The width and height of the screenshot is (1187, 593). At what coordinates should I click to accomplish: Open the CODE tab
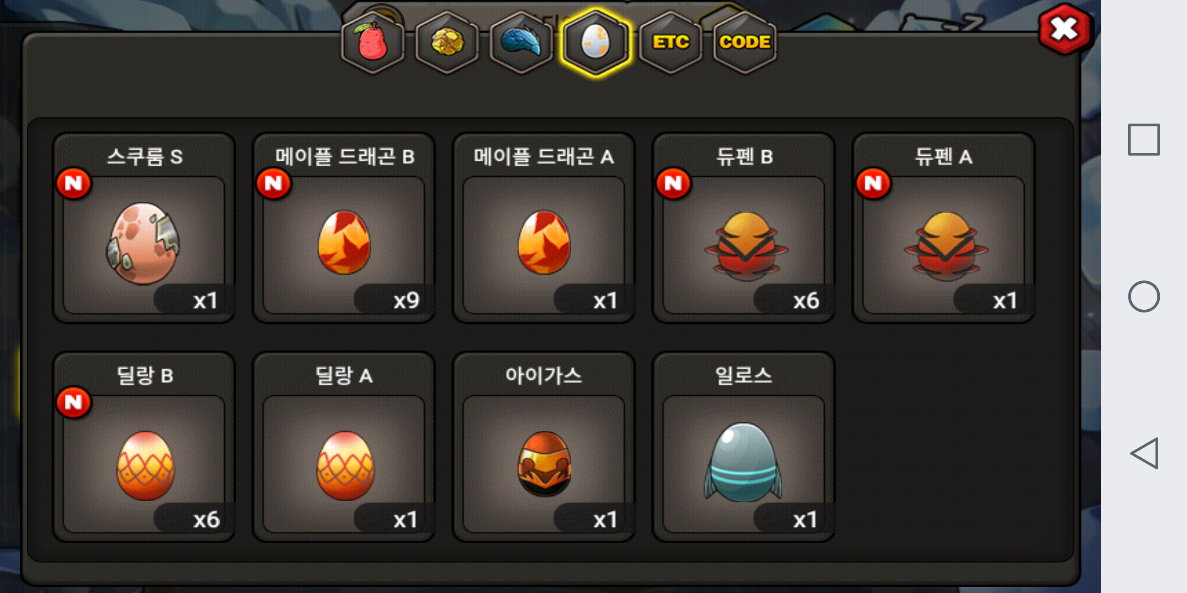[x=745, y=42]
